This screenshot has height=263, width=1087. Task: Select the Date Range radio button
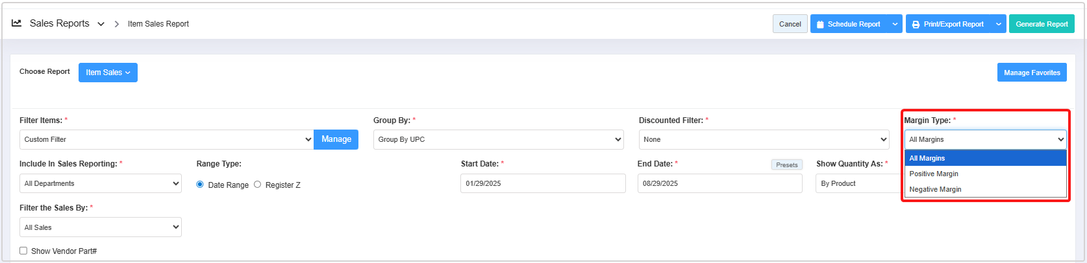coord(200,185)
